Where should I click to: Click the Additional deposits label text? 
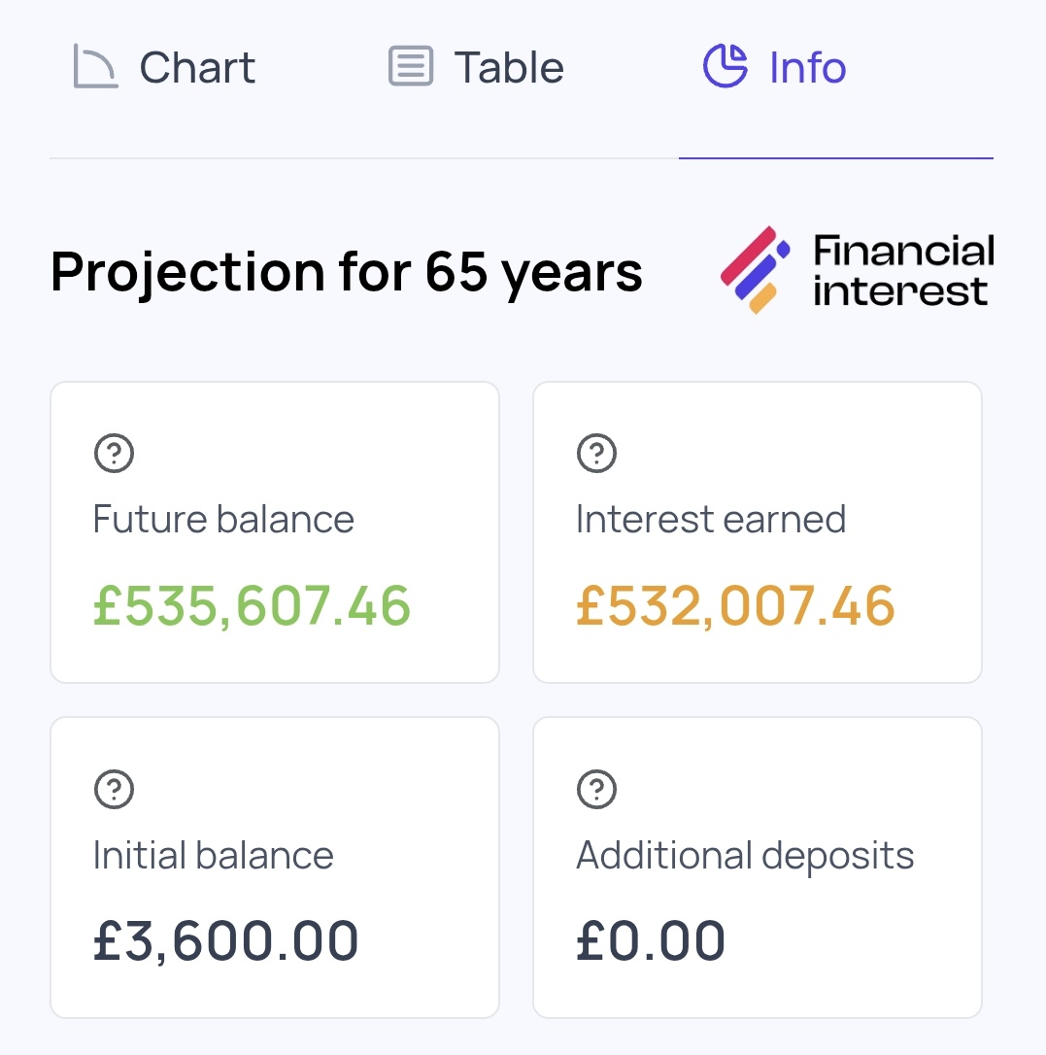(x=745, y=856)
